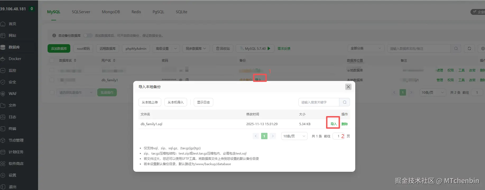Image resolution: width=485 pixels, height=190 pixels.
Task: Click the info icon beside 自动备份数据库
Action: [x=54, y=35]
